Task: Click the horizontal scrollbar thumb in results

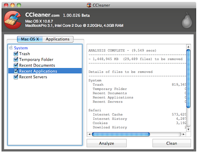Action: coord(121,134)
